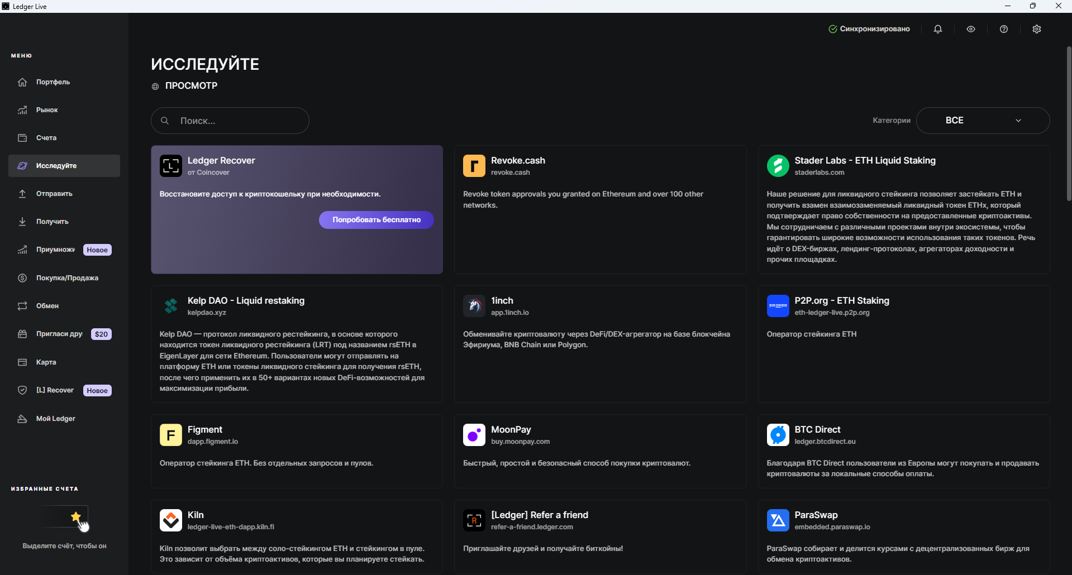
Task: Click the text 'eth-ledger-live.p2p.org'
Action: click(x=832, y=313)
